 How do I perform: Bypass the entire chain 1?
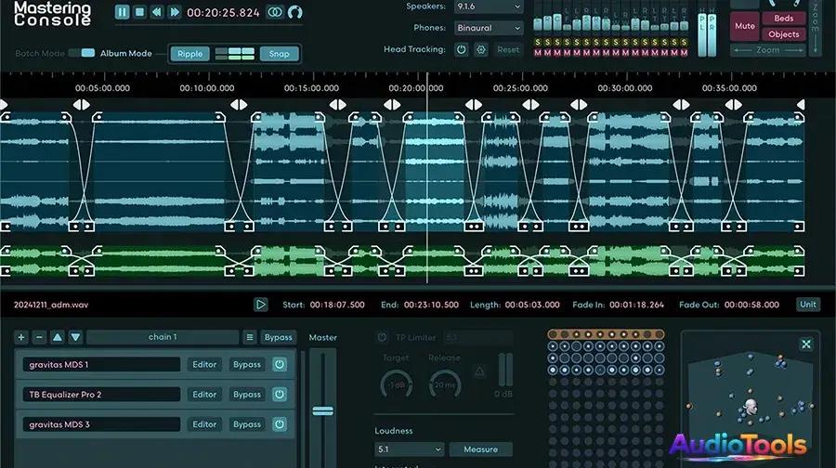279,337
